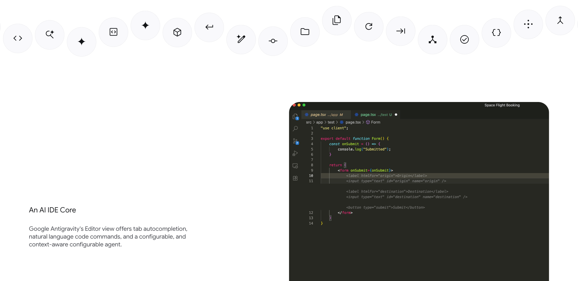Click the circled checkmark icon
Image resolution: width=578 pixels, height=281 pixels.
[465, 39]
